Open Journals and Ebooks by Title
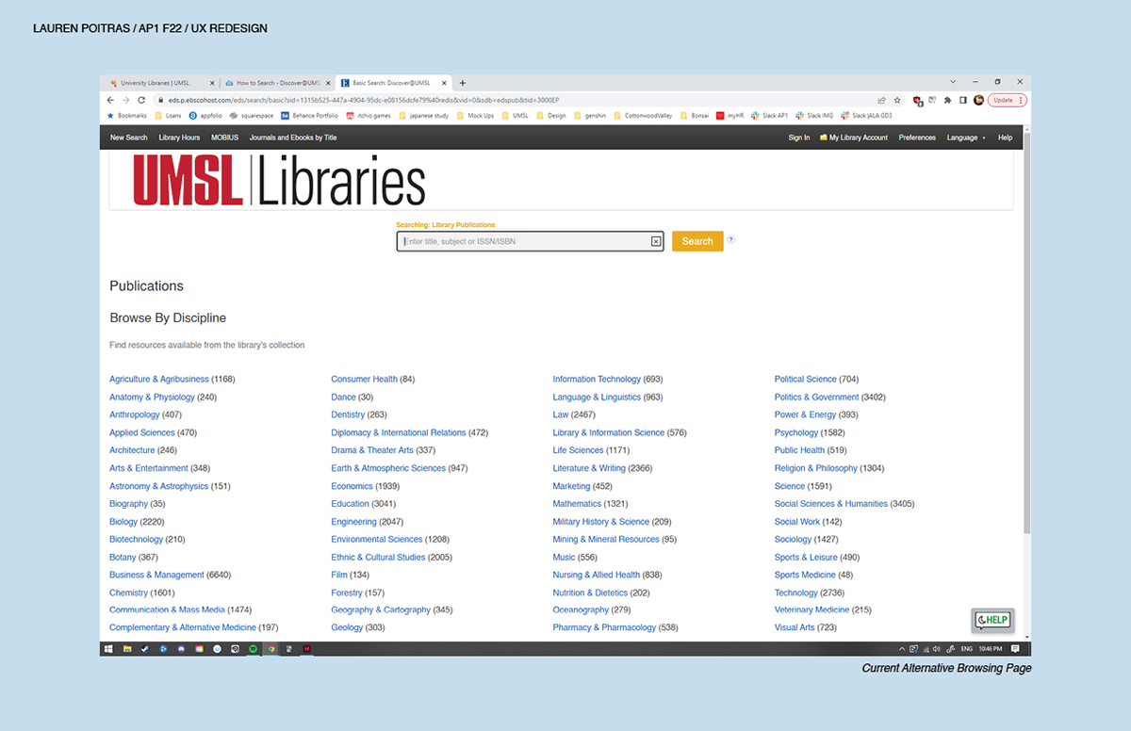 [293, 138]
